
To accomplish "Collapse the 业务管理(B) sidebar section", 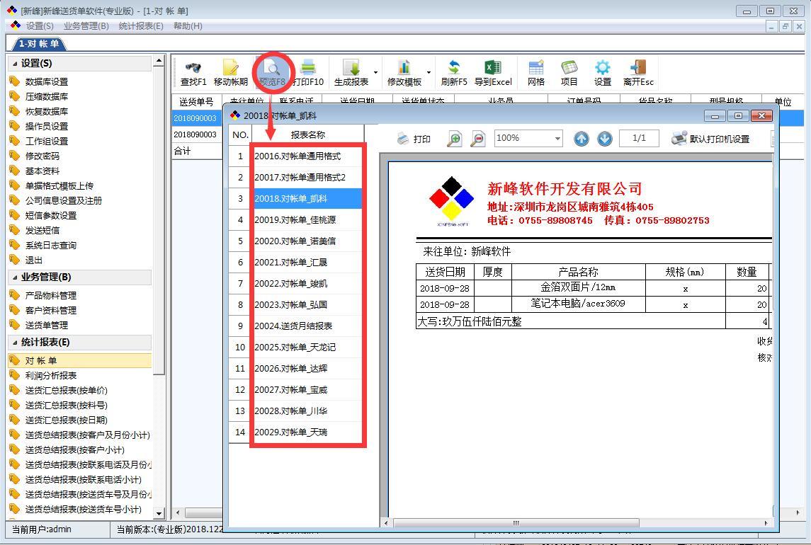I will point(15,277).
